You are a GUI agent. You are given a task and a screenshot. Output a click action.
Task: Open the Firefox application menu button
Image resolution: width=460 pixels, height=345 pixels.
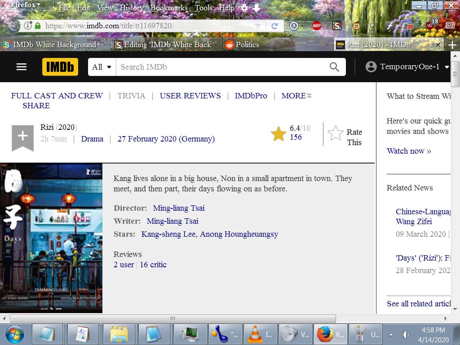pyautogui.click(x=27, y=4)
